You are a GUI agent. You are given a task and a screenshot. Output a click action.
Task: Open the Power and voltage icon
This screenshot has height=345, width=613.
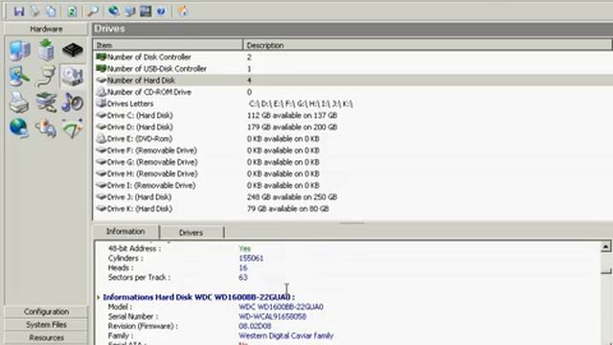click(x=46, y=128)
